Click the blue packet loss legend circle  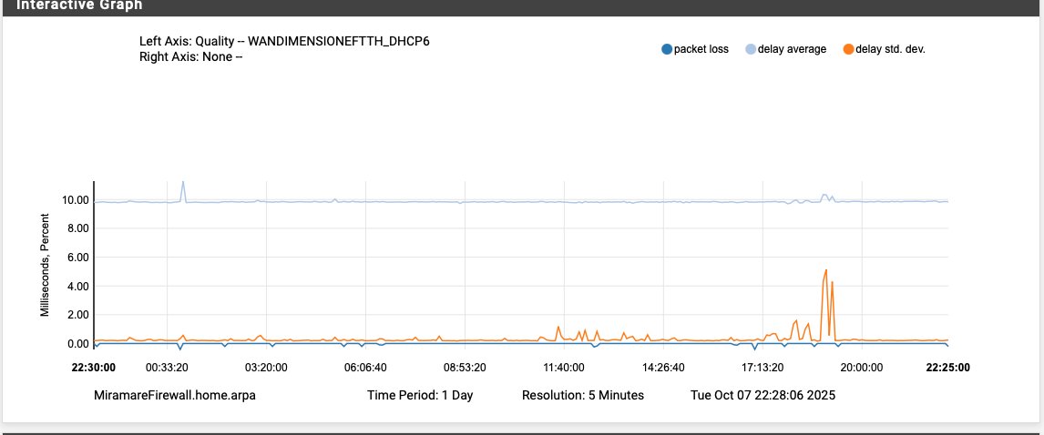(x=667, y=49)
